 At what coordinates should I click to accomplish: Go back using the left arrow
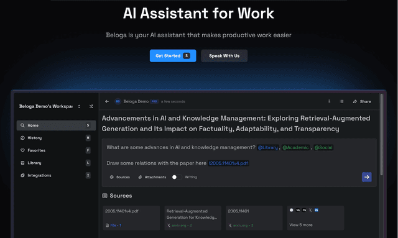coord(107,101)
